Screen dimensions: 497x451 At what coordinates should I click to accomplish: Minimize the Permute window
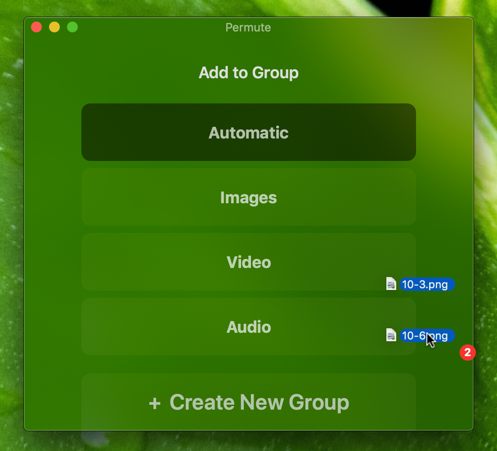pos(54,27)
